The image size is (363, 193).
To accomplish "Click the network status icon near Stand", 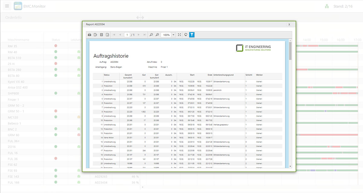I will 327,6.
